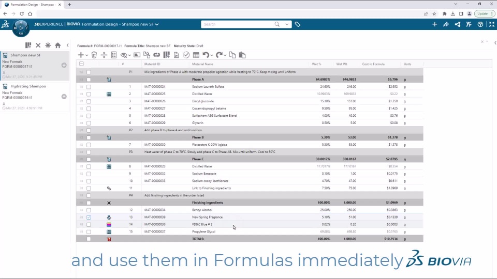Viewport: 497px width, 279px height.
Task: Click the Phase C beaker icon
Action: coord(109,160)
